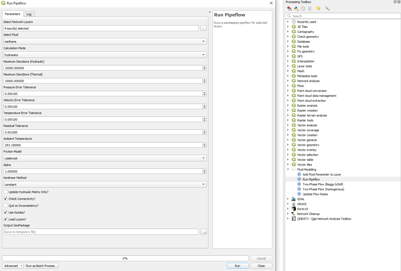Uncheck the Check Connectivity option
This screenshot has height=271, width=401.
click(x=5, y=199)
